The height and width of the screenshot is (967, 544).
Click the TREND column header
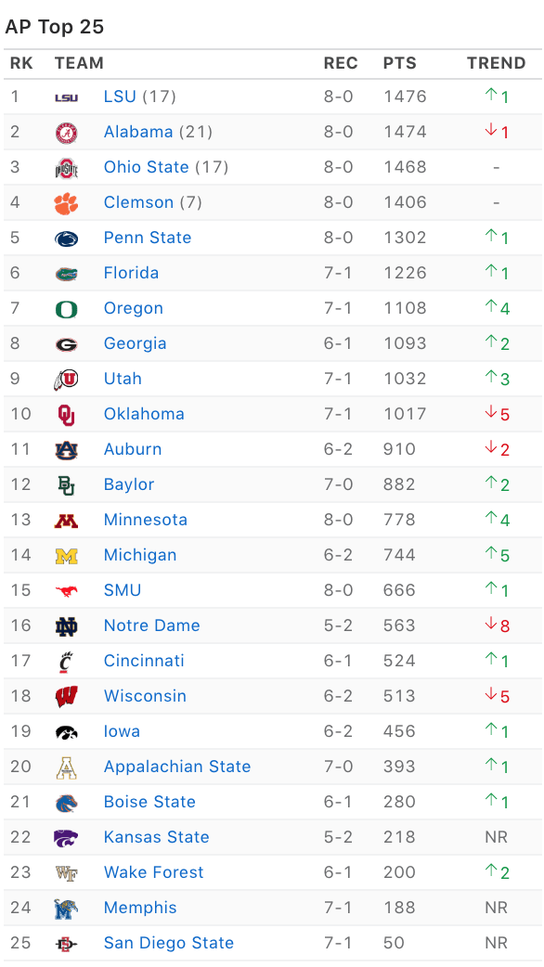[496, 63]
